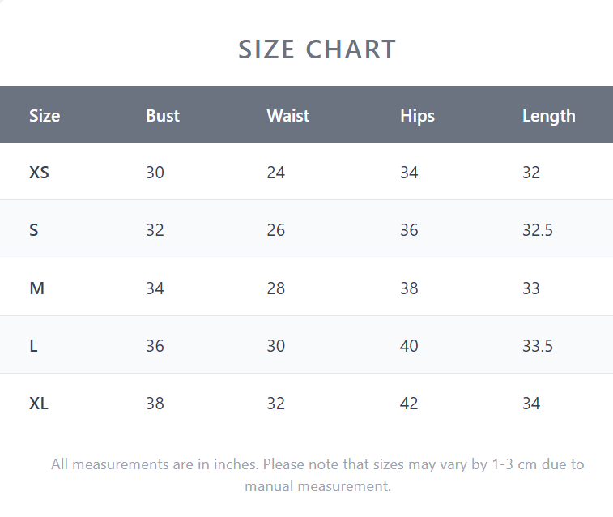The height and width of the screenshot is (517, 613).
Task: Click the S waist value 26
Action: (x=275, y=230)
